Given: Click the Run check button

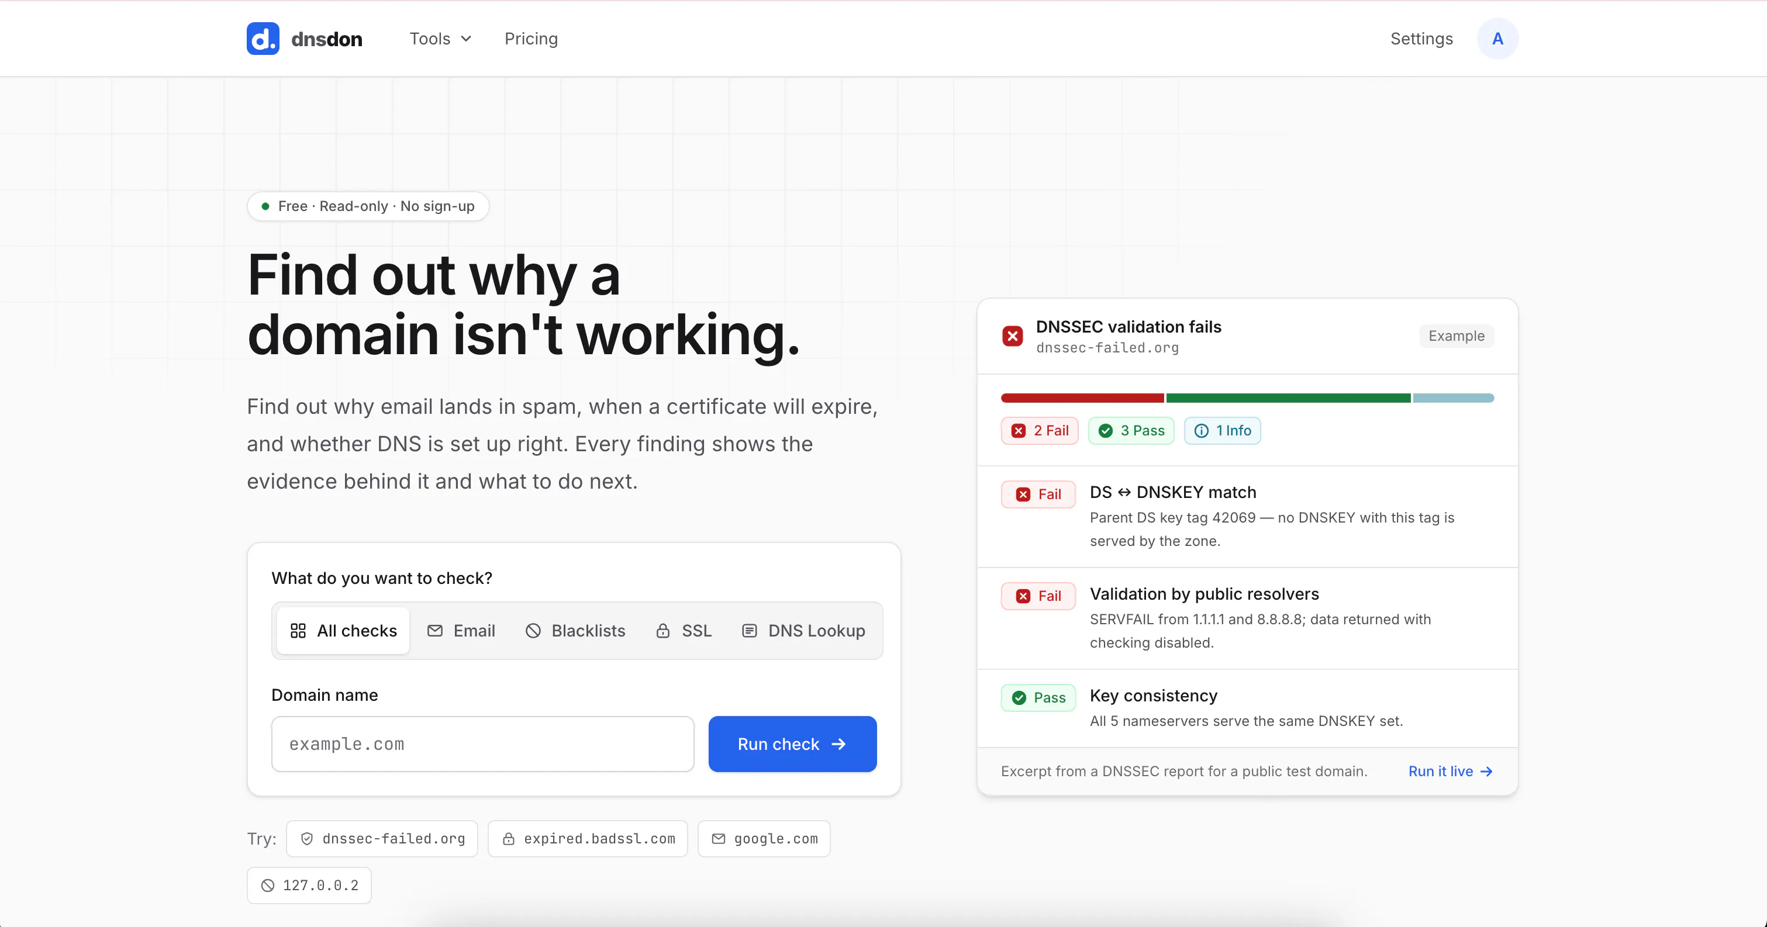Looking at the screenshot, I should [x=792, y=744].
